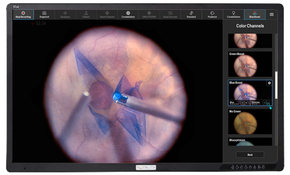Increase the Blue level with plus
Viewport: 290px width, 175px height.
(x=246, y=103)
